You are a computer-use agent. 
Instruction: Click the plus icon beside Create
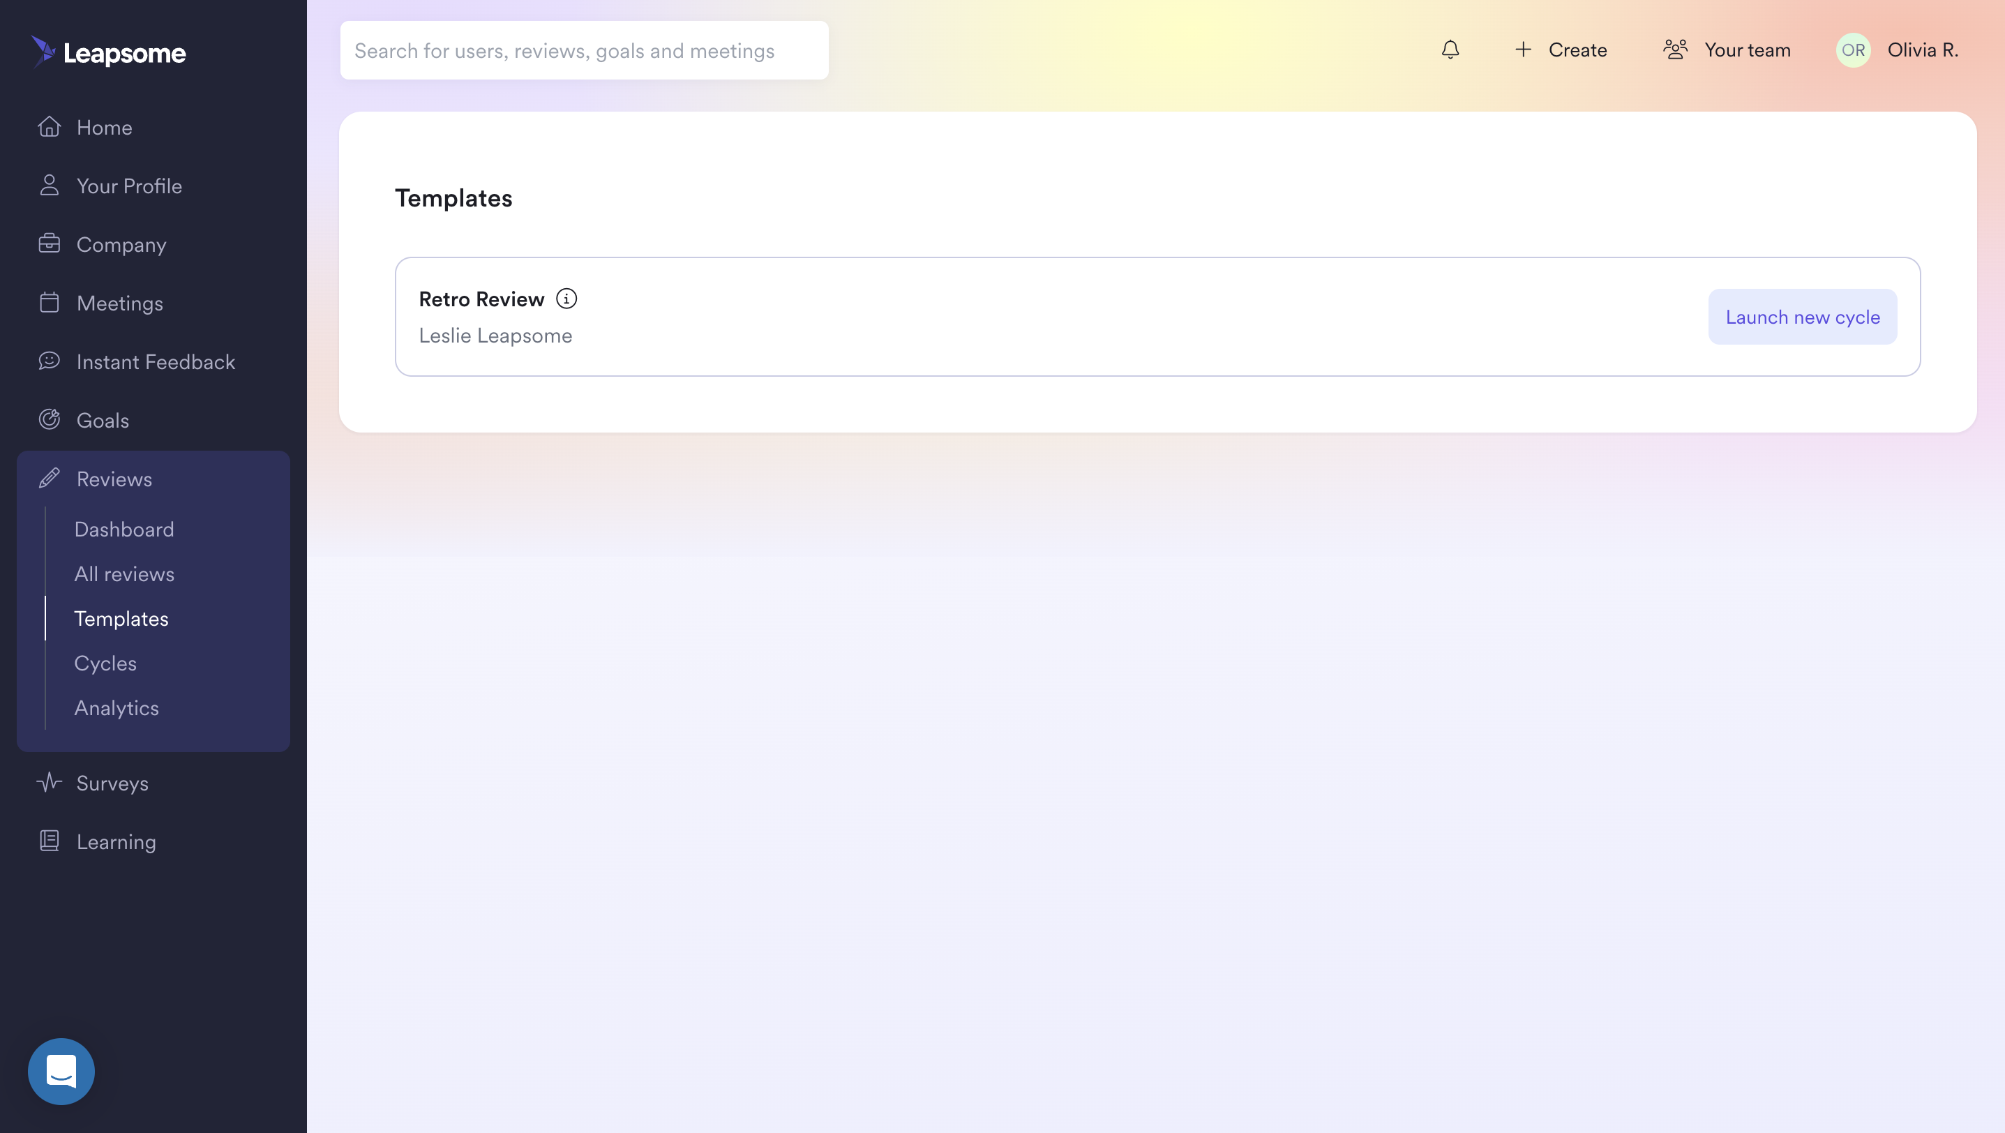tap(1523, 50)
